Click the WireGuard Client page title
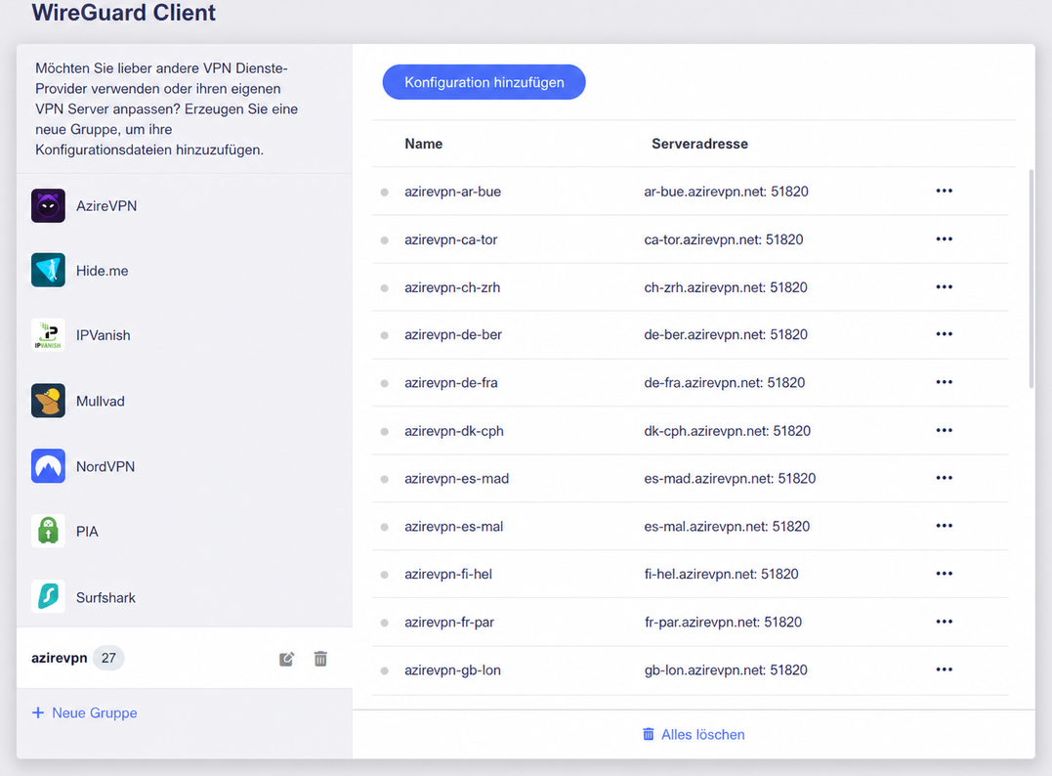 tap(123, 12)
